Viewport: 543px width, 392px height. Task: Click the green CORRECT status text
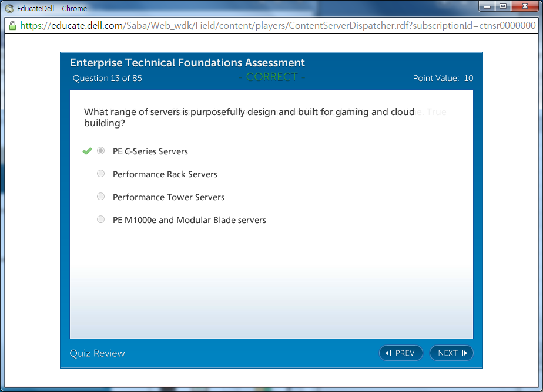tap(271, 77)
